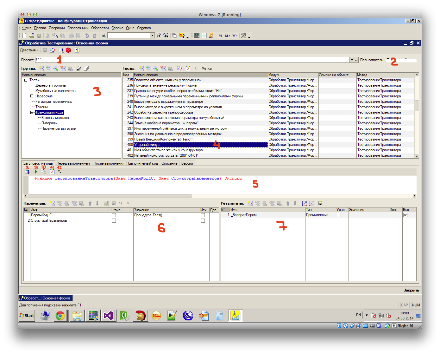440x354 pixels.
Task: Delete group icon in Группы toolbar
Action: pos(63,69)
